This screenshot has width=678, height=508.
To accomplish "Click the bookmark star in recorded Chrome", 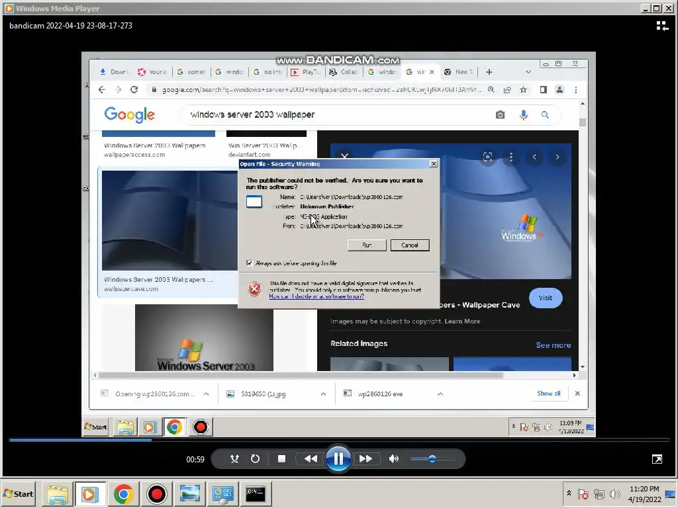I will (523, 89).
